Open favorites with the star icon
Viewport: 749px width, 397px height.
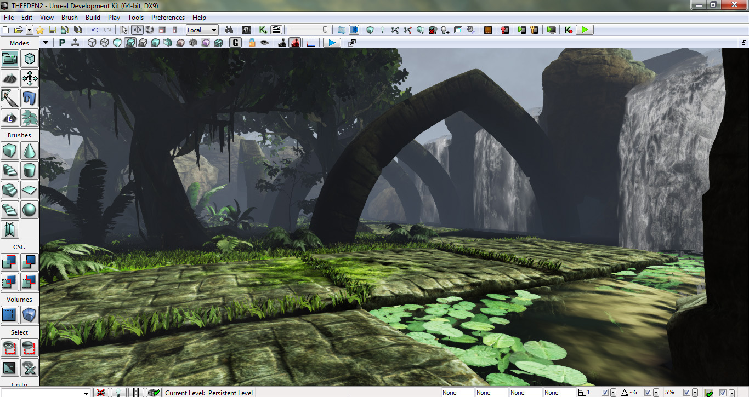(40, 30)
